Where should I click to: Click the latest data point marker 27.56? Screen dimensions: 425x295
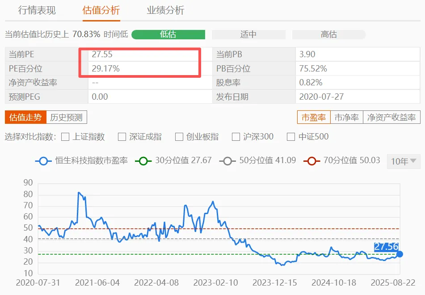(400, 254)
